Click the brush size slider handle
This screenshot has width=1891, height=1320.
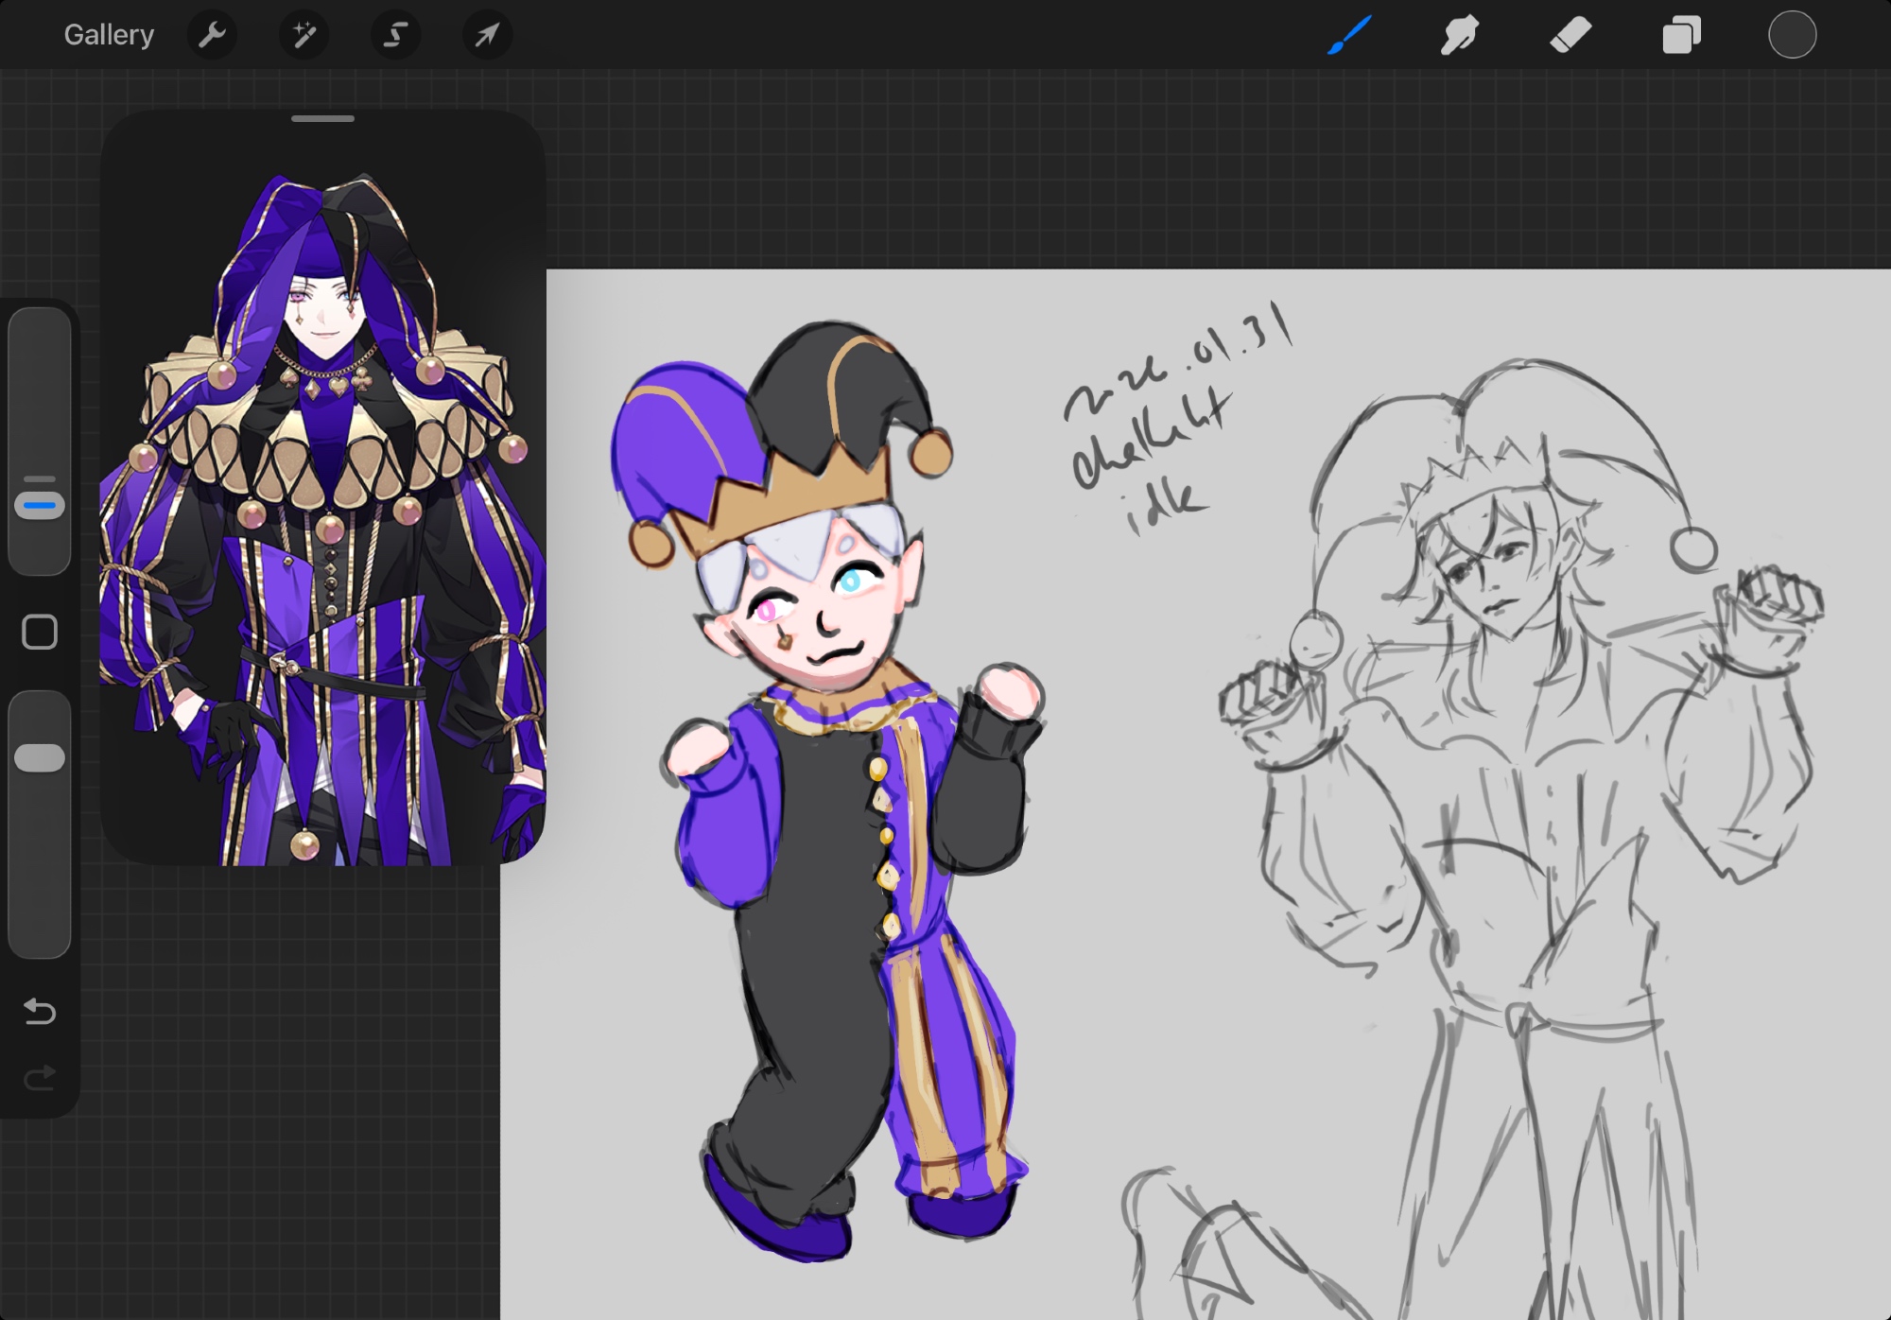tap(40, 505)
